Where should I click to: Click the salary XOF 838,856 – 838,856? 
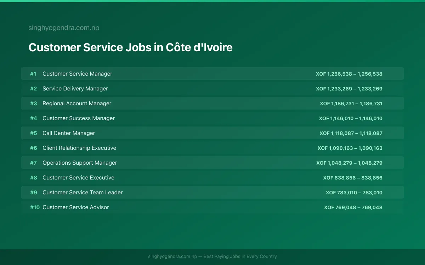point(353,178)
